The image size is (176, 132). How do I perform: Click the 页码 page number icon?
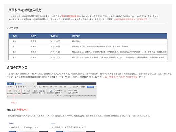click(29, 91)
